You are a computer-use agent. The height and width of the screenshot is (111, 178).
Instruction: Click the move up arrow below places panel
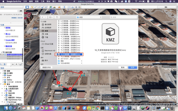tap(13, 64)
